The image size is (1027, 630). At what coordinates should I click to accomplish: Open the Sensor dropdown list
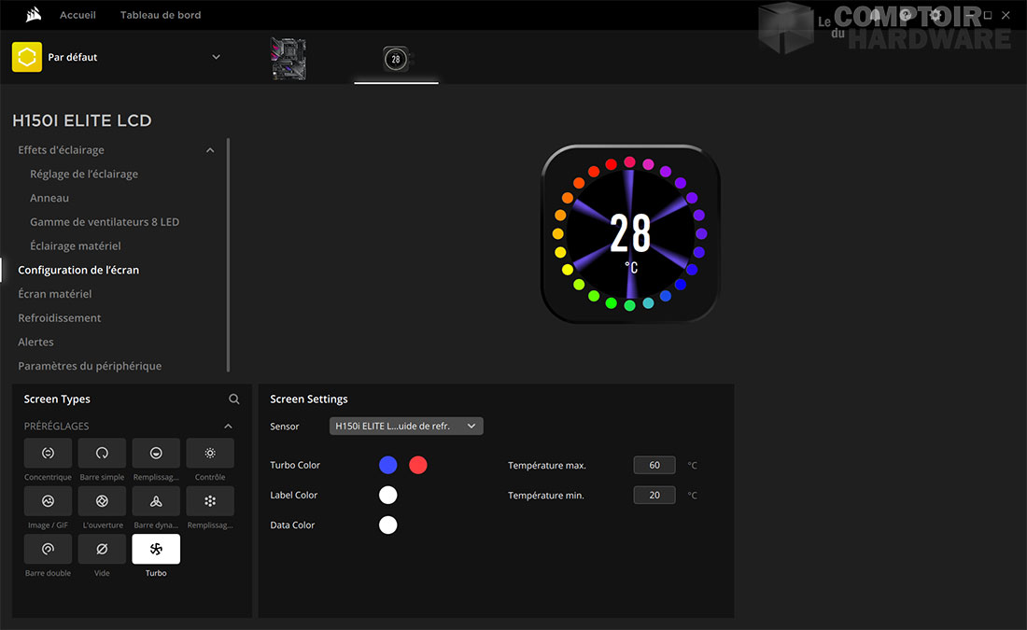[406, 427]
